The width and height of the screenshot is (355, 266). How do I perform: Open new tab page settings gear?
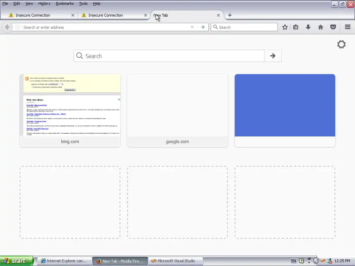(341, 44)
